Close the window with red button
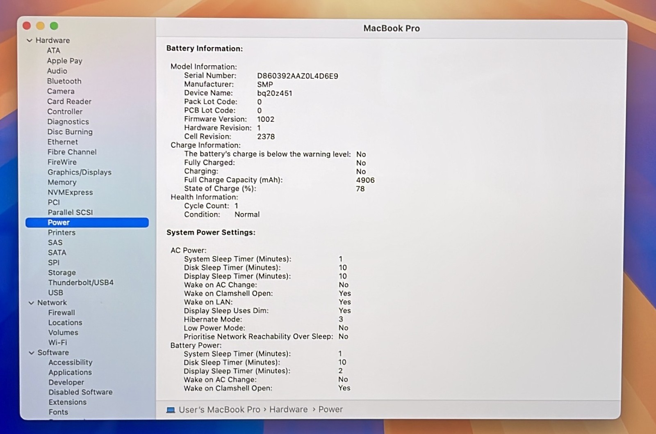Screen dimensions: 656x434 (x=27, y=26)
